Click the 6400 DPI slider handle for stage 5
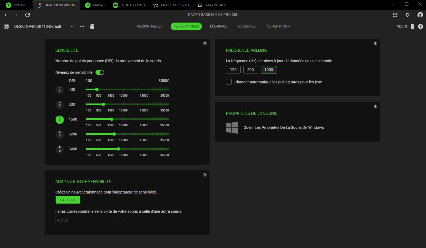 (x=119, y=149)
